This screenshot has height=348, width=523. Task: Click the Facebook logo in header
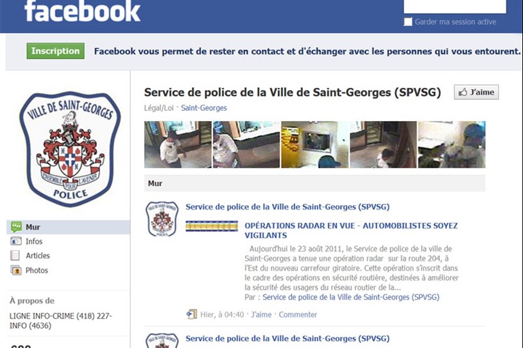pyautogui.click(x=82, y=11)
